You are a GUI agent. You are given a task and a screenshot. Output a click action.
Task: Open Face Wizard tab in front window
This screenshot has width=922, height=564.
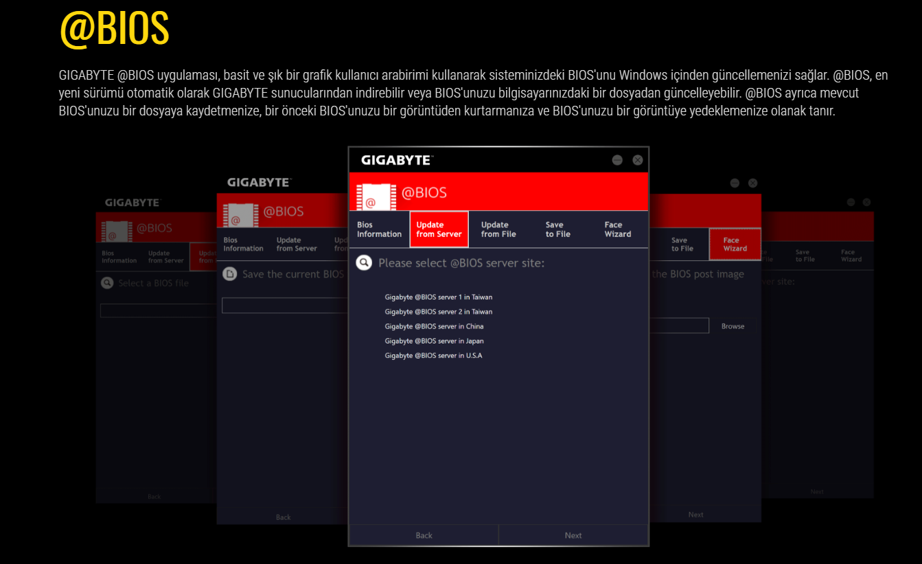(618, 229)
